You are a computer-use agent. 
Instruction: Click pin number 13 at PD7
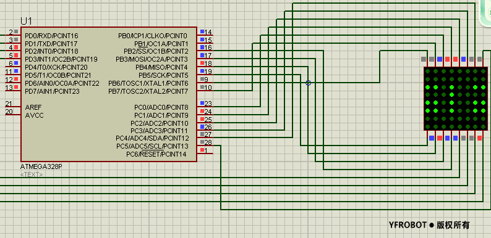(x=9, y=88)
